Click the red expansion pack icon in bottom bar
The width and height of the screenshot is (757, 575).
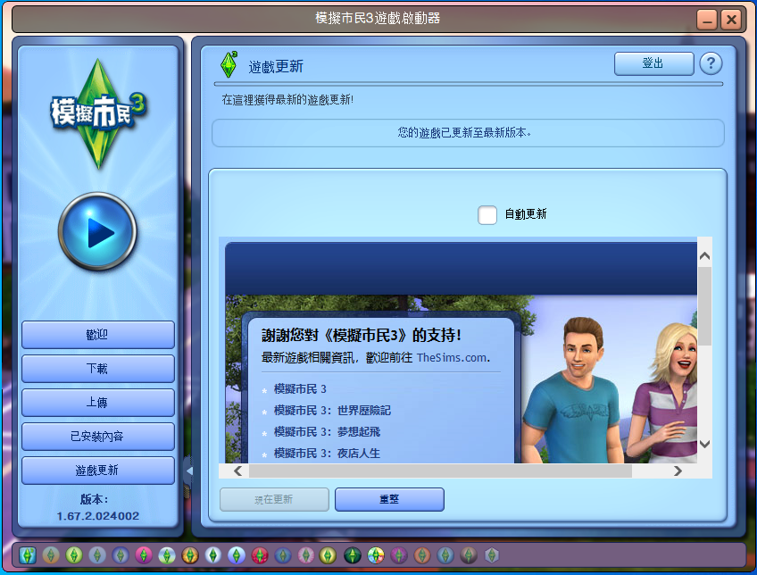click(259, 555)
